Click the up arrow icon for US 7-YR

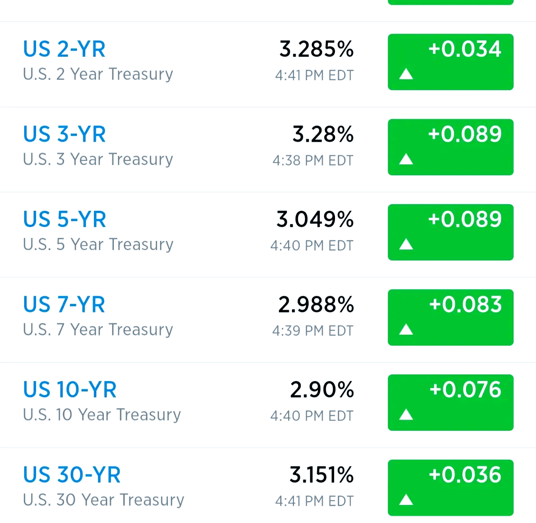point(406,330)
